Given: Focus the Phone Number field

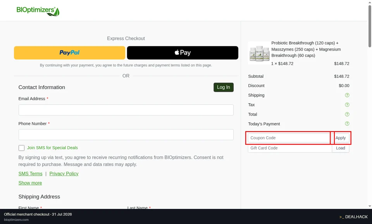Looking at the screenshot, I should [126, 135].
